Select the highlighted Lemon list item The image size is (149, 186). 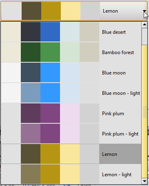pos(71,154)
